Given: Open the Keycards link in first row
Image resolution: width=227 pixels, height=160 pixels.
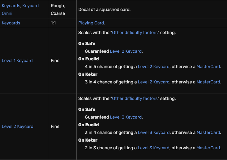Looking at the screenshot, I should pyautogui.click(x=11, y=6).
